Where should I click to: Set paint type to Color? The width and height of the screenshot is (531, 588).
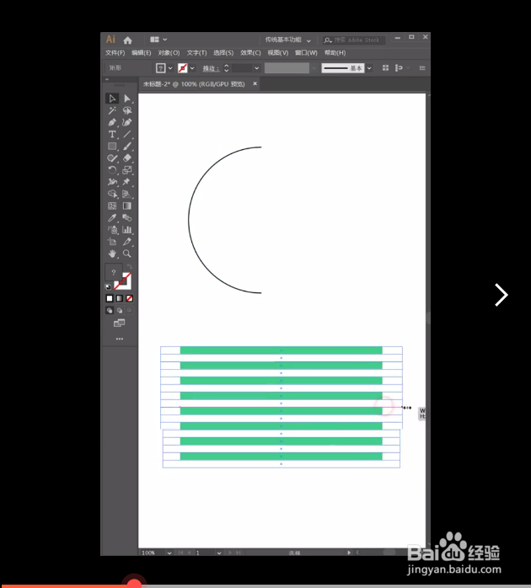[x=110, y=298]
